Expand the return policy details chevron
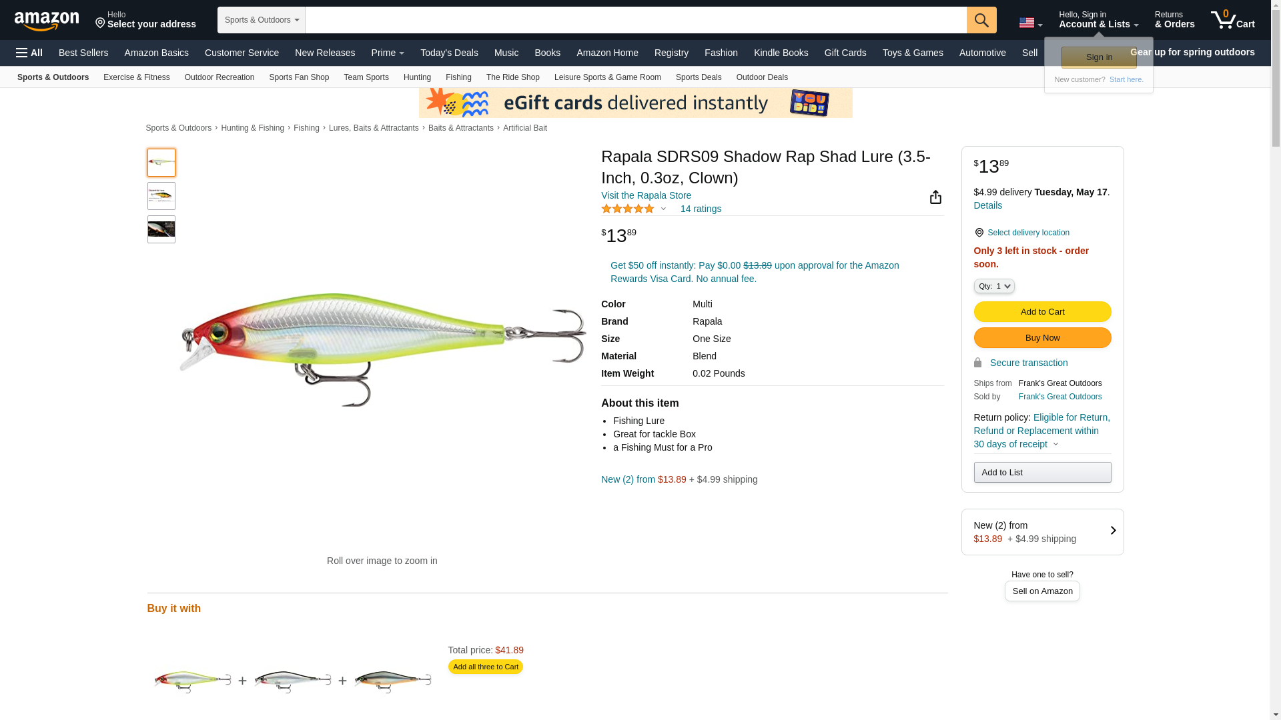 click(x=1055, y=444)
